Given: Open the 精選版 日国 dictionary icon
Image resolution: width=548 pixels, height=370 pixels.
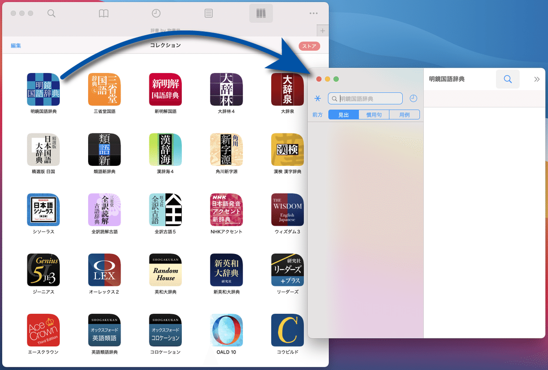Looking at the screenshot, I should click(43, 149).
